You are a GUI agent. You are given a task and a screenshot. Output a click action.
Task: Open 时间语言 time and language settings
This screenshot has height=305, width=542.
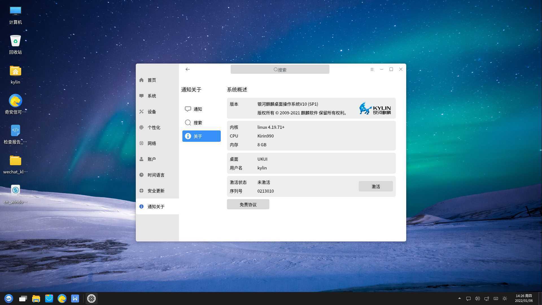click(x=156, y=175)
